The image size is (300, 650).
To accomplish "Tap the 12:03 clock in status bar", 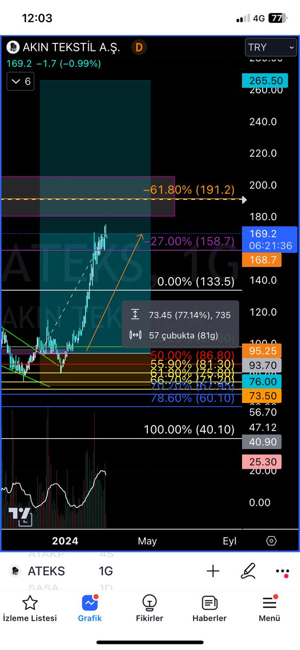I will click(37, 18).
